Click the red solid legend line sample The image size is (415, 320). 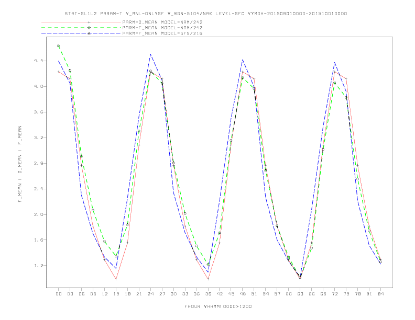[81, 22]
